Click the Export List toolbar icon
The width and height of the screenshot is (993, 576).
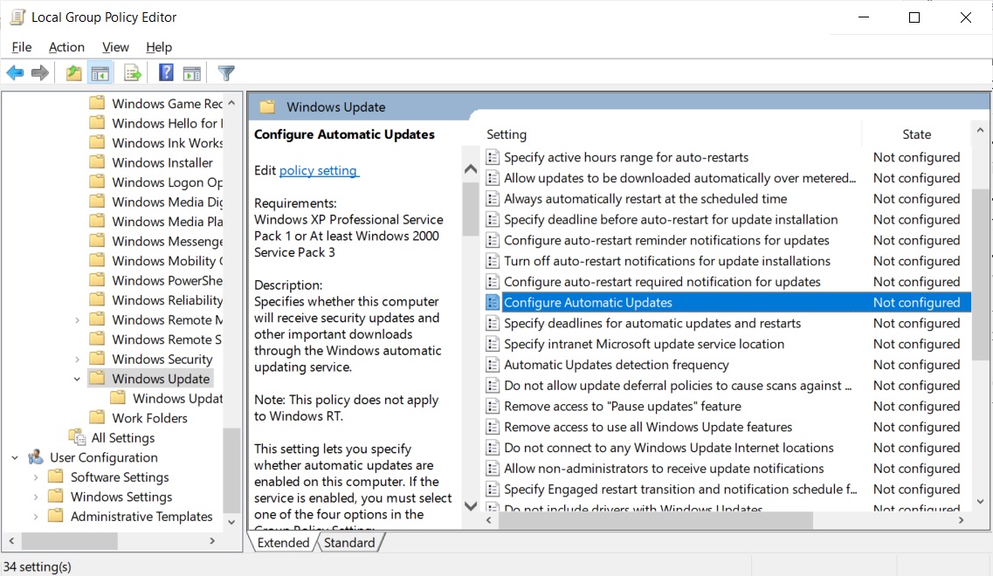tap(133, 73)
